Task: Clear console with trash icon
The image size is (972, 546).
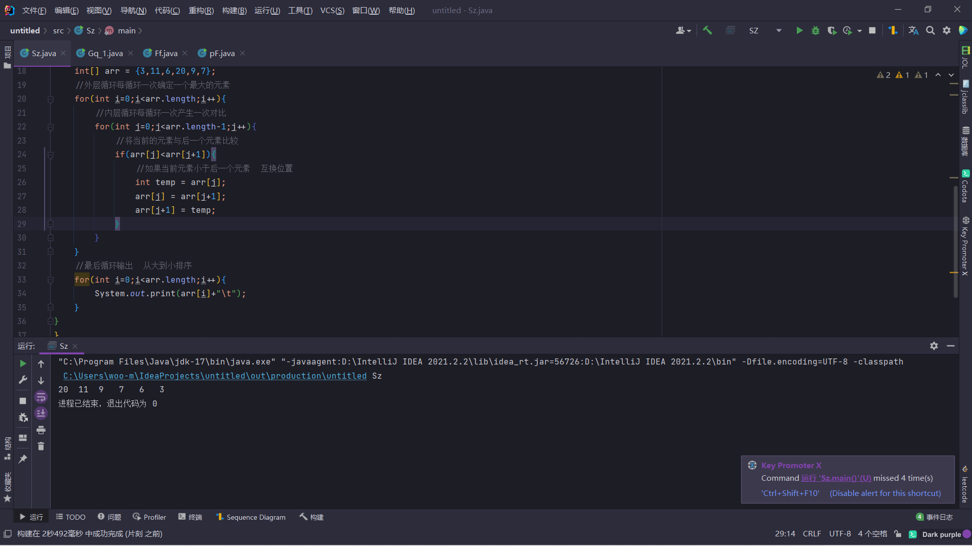Action: (41, 446)
